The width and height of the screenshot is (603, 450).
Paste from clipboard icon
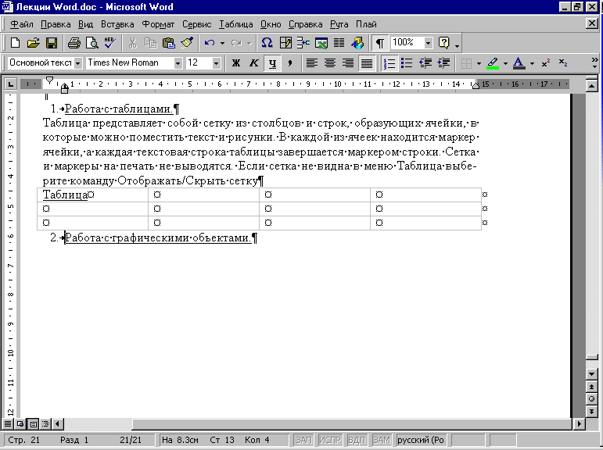(168, 43)
